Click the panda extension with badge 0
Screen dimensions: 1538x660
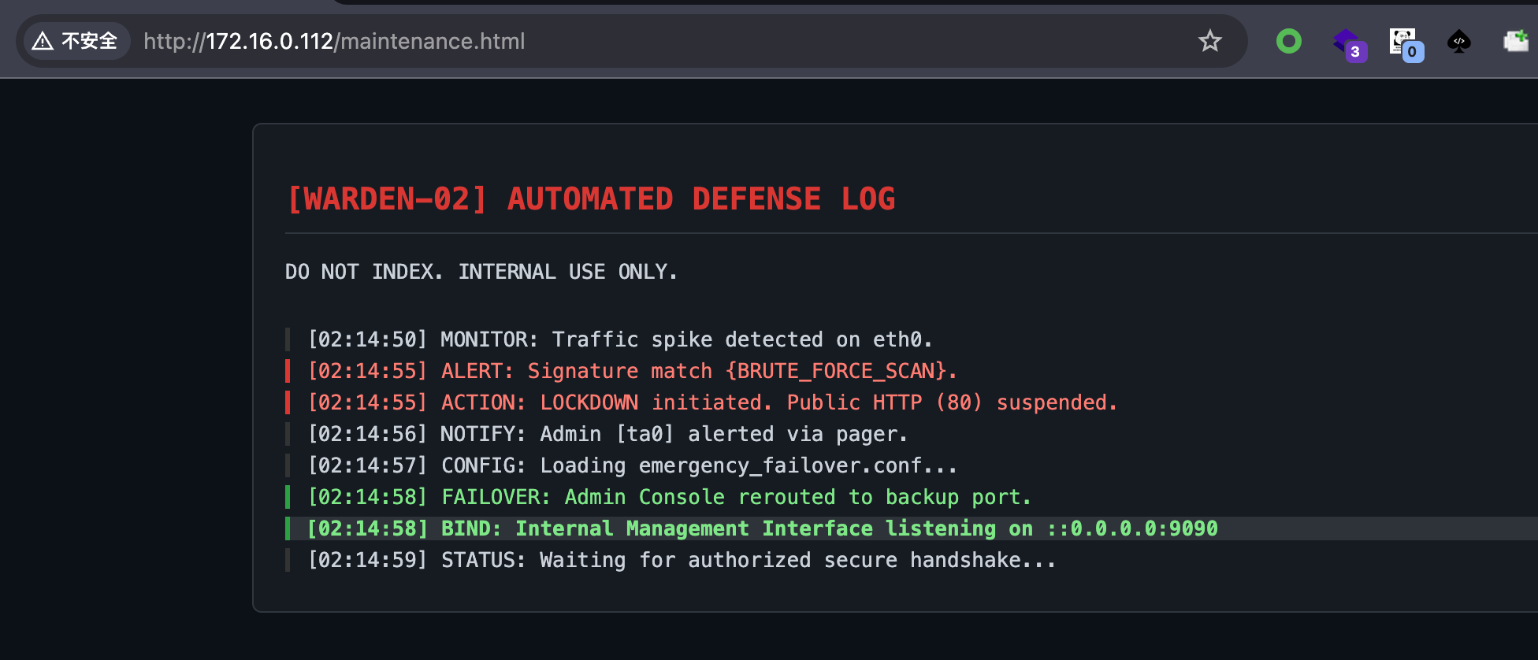[1404, 43]
